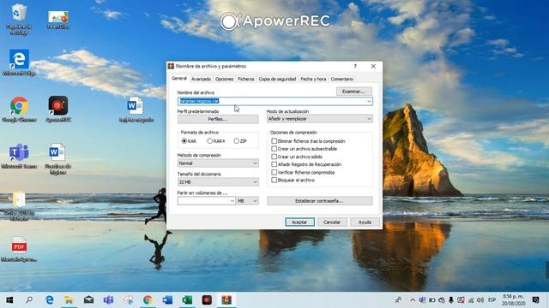The width and height of the screenshot is (549, 308).
Task: Select the PDF file on the desktop
Action: click(19, 249)
